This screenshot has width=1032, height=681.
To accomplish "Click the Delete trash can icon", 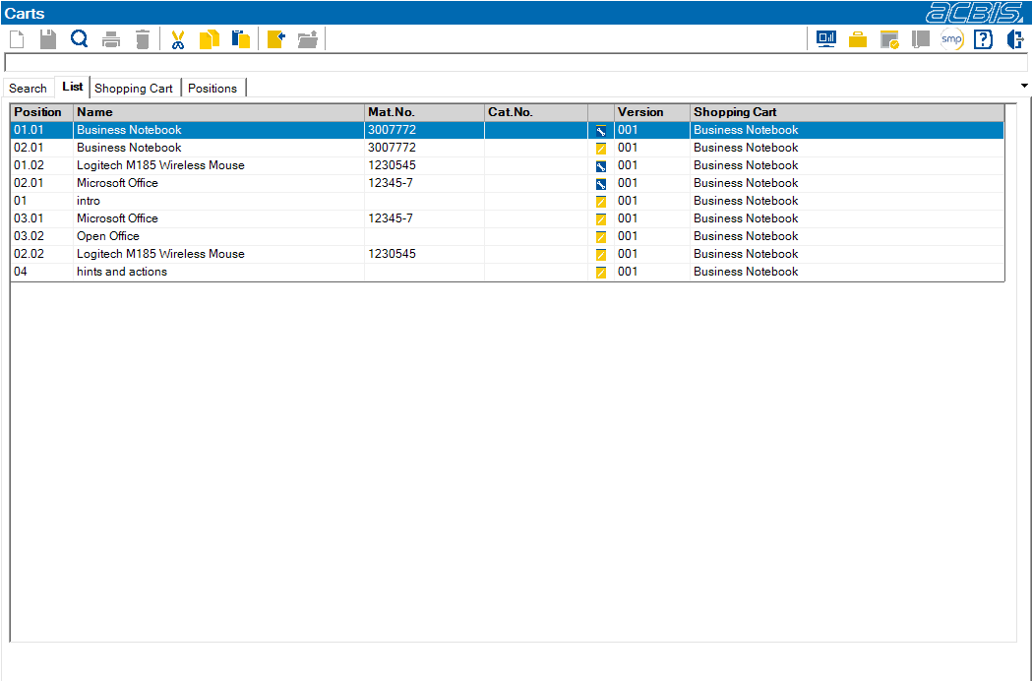I will point(143,39).
